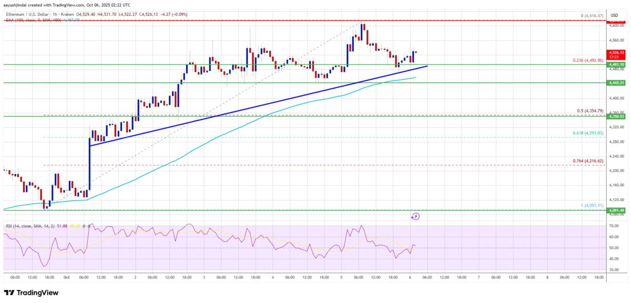Viewport: 631px width, 303px height.
Task: Click the purple lightning event marker icon
Action: pos(415,216)
